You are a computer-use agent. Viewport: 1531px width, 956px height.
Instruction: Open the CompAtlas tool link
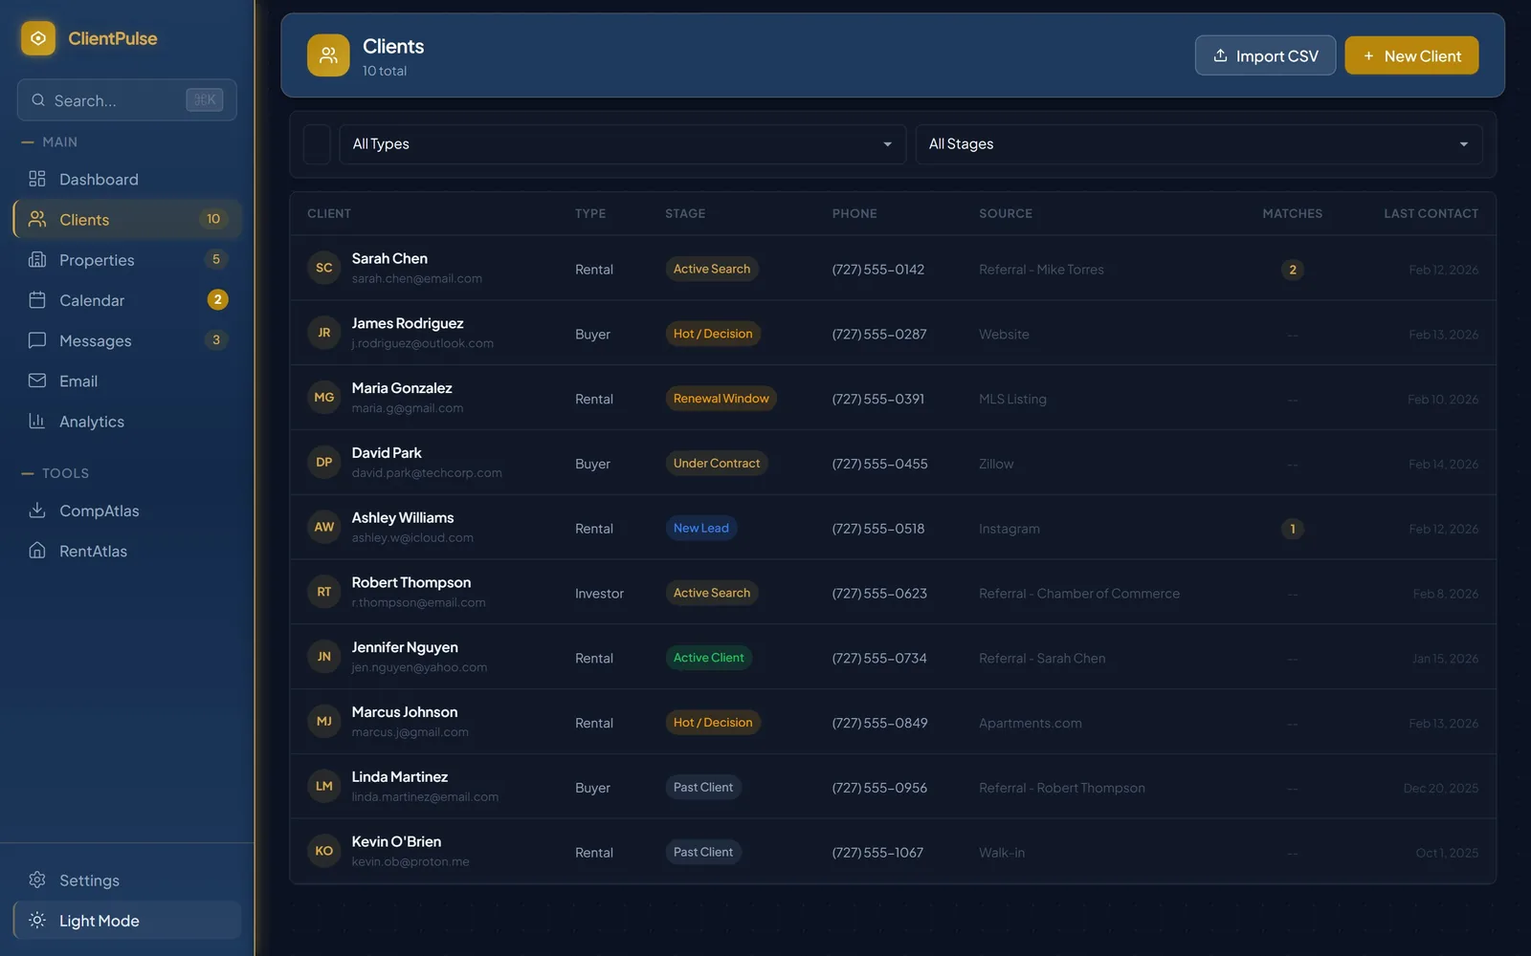click(x=127, y=511)
